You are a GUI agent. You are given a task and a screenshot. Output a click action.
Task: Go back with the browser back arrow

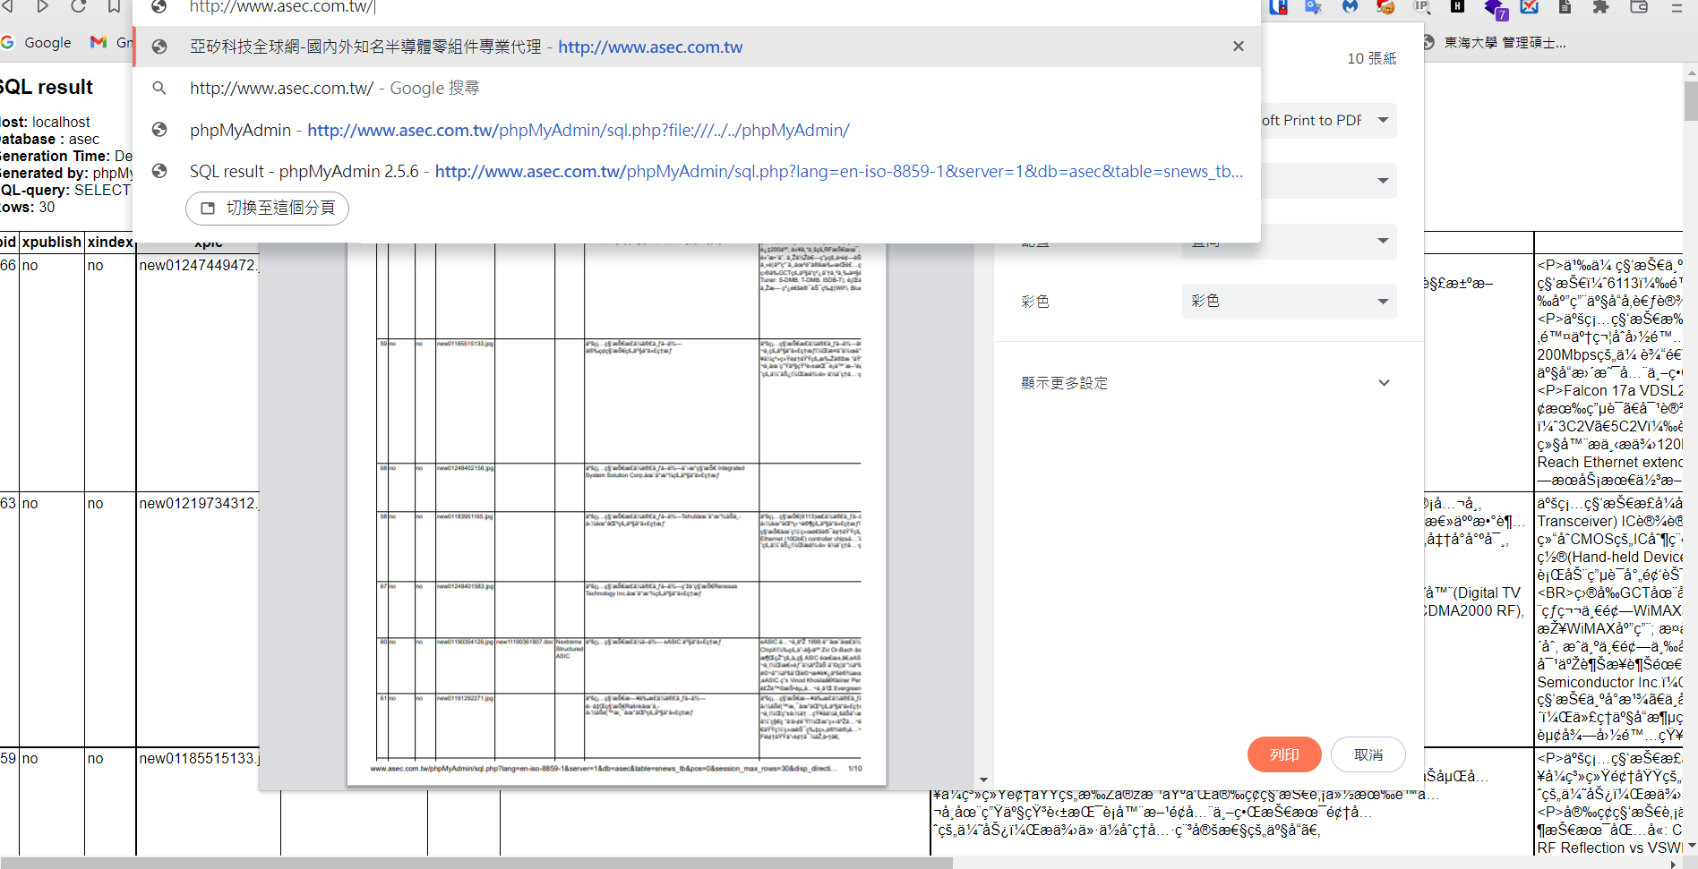8,6
